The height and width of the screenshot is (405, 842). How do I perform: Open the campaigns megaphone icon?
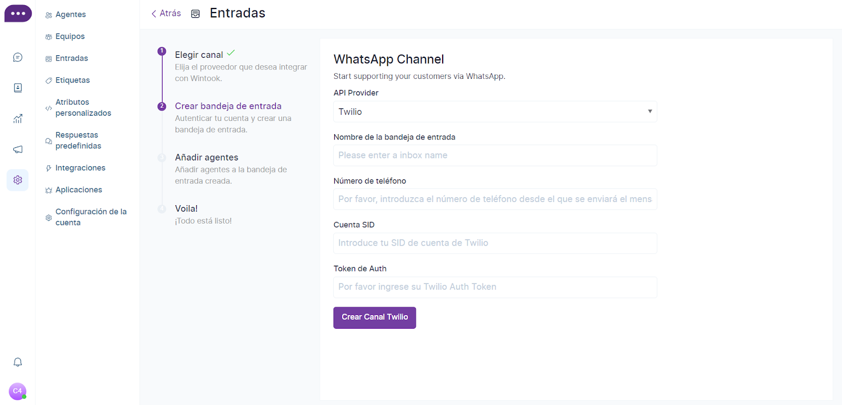click(x=18, y=149)
